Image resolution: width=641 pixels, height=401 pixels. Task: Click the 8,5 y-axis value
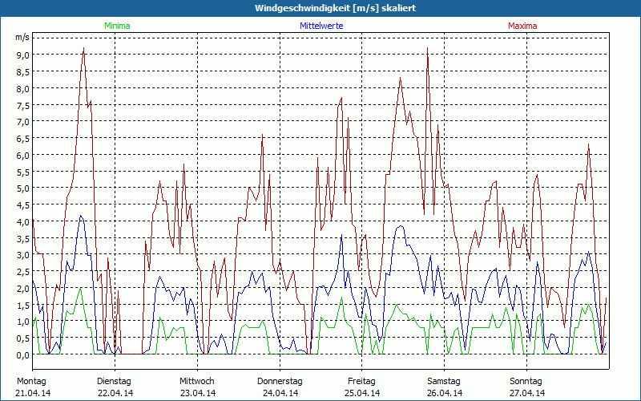click(23, 71)
